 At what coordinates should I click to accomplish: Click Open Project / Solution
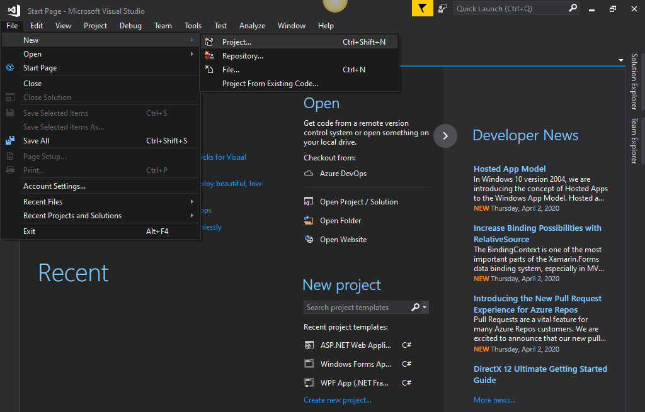pyautogui.click(x=358, y=202)
